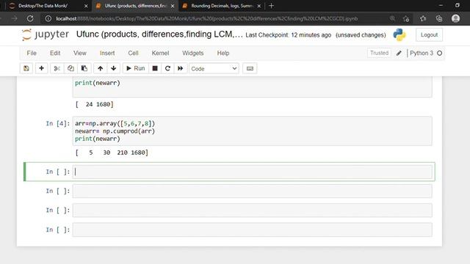Insert a cell below with plus icon

41,68
